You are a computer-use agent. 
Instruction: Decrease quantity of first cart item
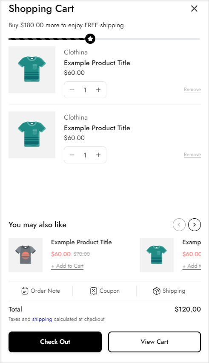point(72,90)
